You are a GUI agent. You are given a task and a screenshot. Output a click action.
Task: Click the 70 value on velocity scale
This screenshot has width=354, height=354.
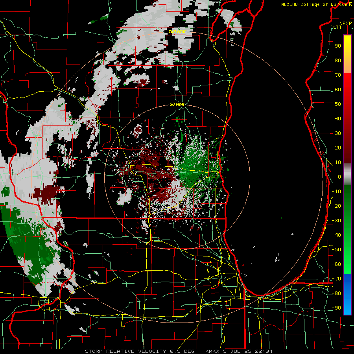[338, 75]
